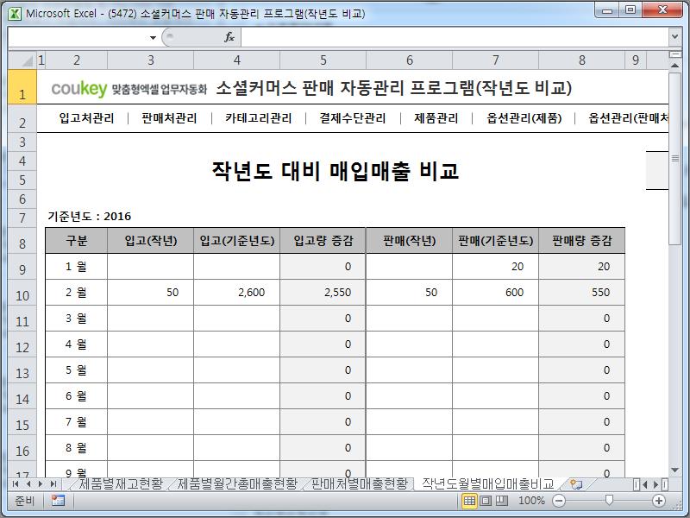
Task: Open the Name Box dropdown arrow
Action: (x=153, y=37)
